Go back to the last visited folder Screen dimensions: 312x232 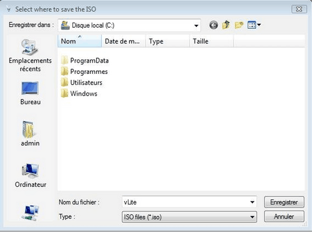(213, 25)
